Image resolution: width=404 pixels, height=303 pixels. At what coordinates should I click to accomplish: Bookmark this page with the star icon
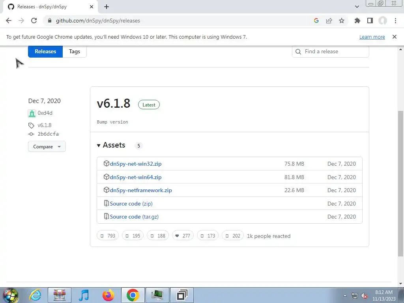tap(342, 21)
